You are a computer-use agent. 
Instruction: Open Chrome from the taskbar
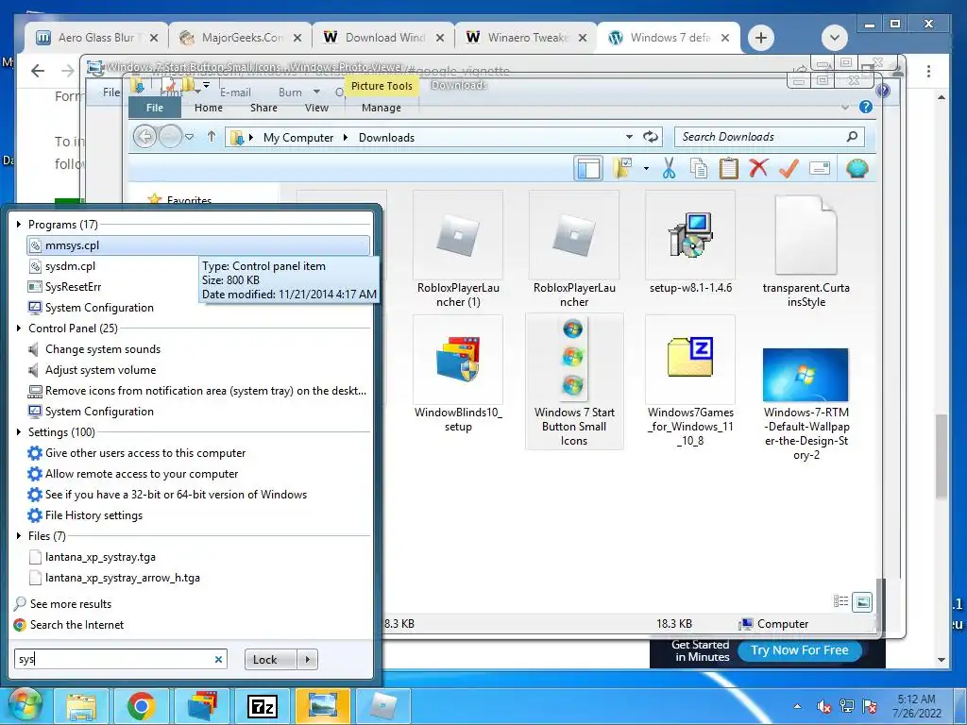point(142,706)
